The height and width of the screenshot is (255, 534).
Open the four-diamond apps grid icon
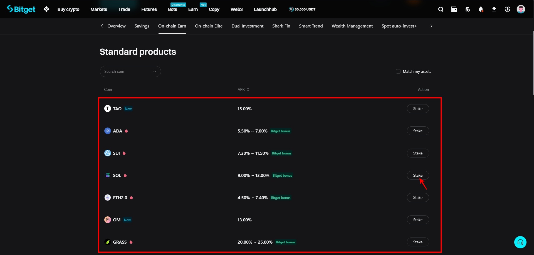coord(46,9)
